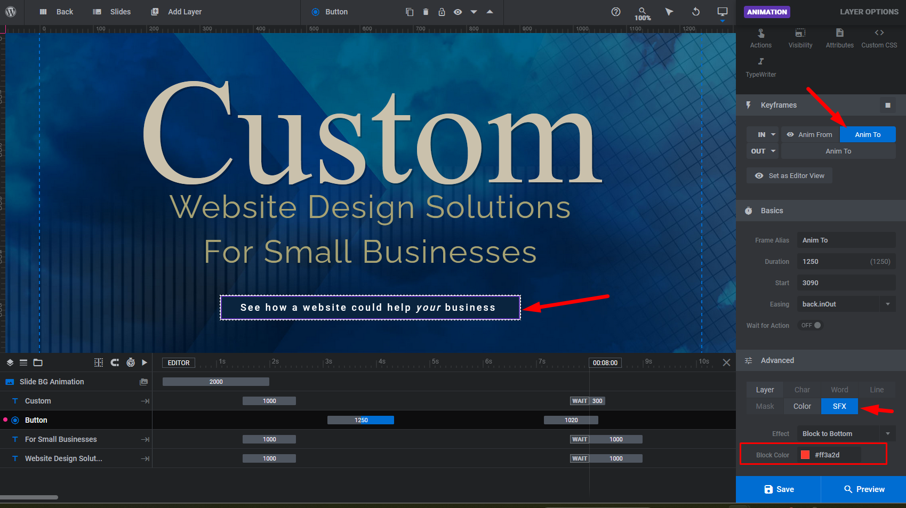This screenshot has height=508, width=906.
Task: Open the help question mark icon
Action: point(616,12)
